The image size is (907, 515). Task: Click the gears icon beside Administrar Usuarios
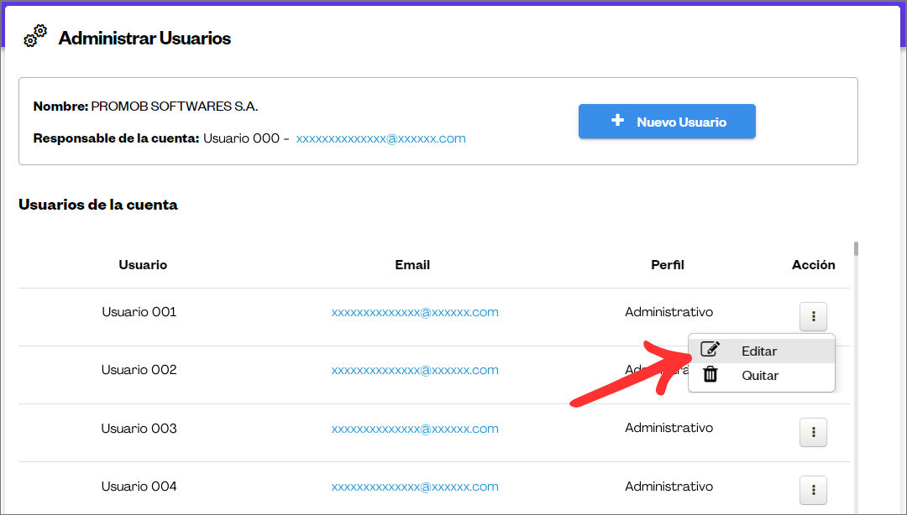[35, 36]
